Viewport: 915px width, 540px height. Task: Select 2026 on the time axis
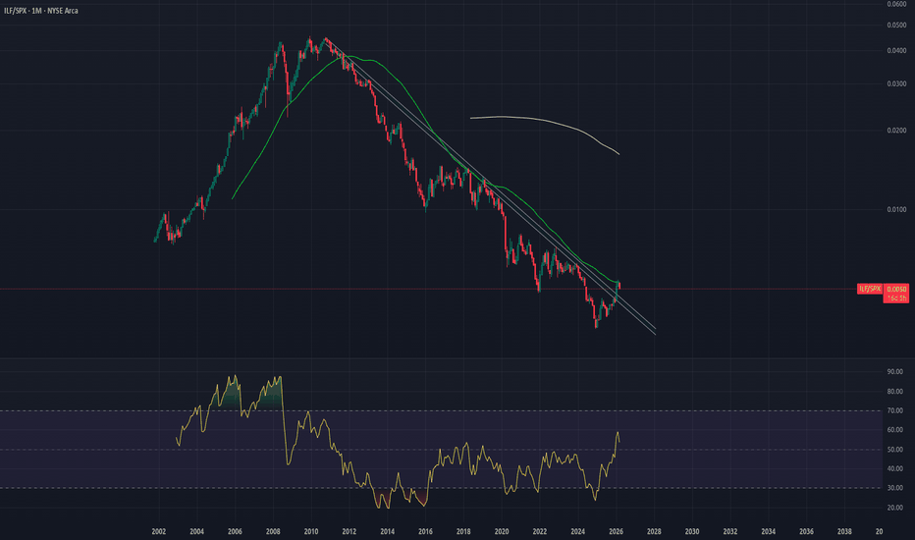[x=616, y=530]
